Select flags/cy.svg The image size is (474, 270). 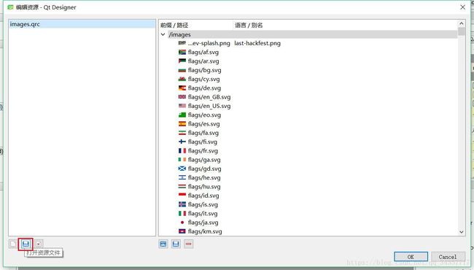203,80
